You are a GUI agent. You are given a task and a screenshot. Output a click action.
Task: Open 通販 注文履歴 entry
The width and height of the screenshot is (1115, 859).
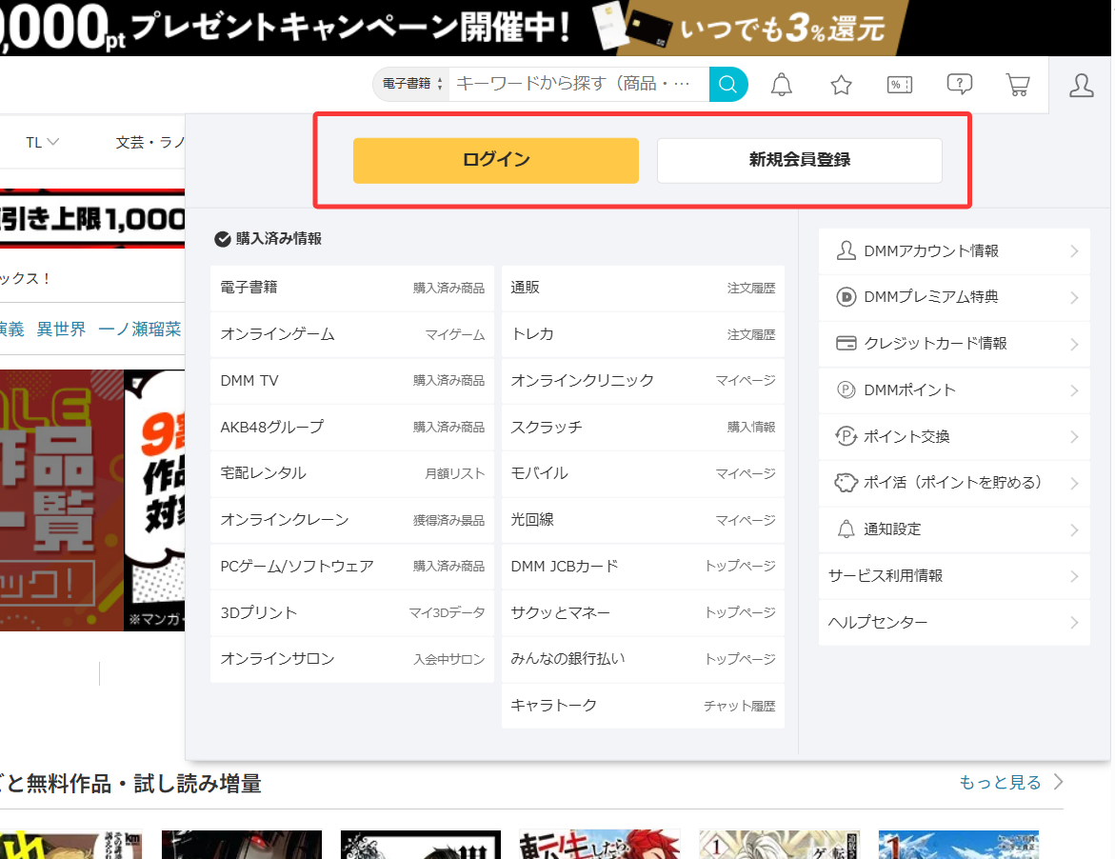click(643, 288)
